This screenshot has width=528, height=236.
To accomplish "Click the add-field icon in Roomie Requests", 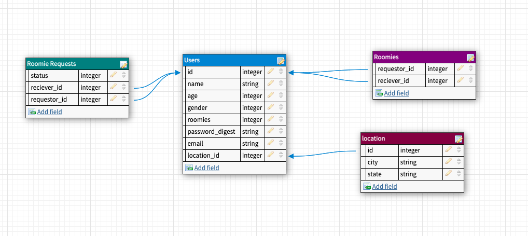I will 32,112.
